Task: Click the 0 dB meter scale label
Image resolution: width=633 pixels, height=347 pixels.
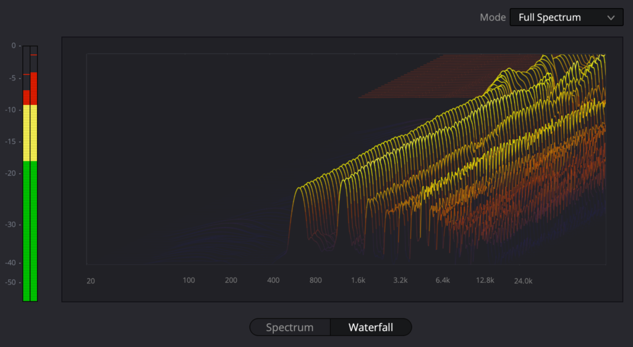Action: point(14,46)
